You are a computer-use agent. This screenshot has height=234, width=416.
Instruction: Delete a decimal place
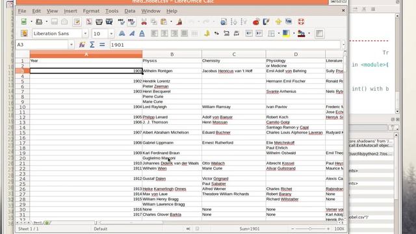(x=236, y=33)
